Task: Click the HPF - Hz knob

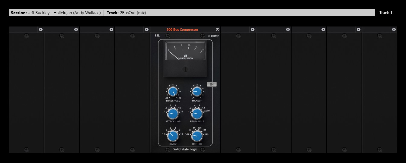Action: coord(197,136)
